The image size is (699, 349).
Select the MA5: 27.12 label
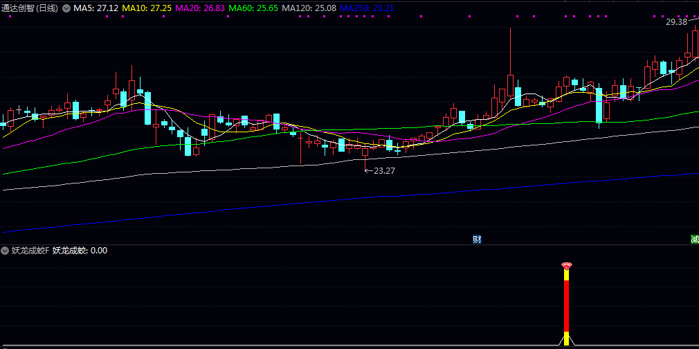pyautogui.click(x=96, y=8)
